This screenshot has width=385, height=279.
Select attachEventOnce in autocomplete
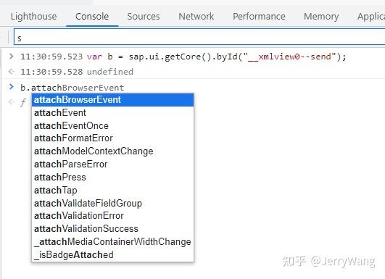112,125
